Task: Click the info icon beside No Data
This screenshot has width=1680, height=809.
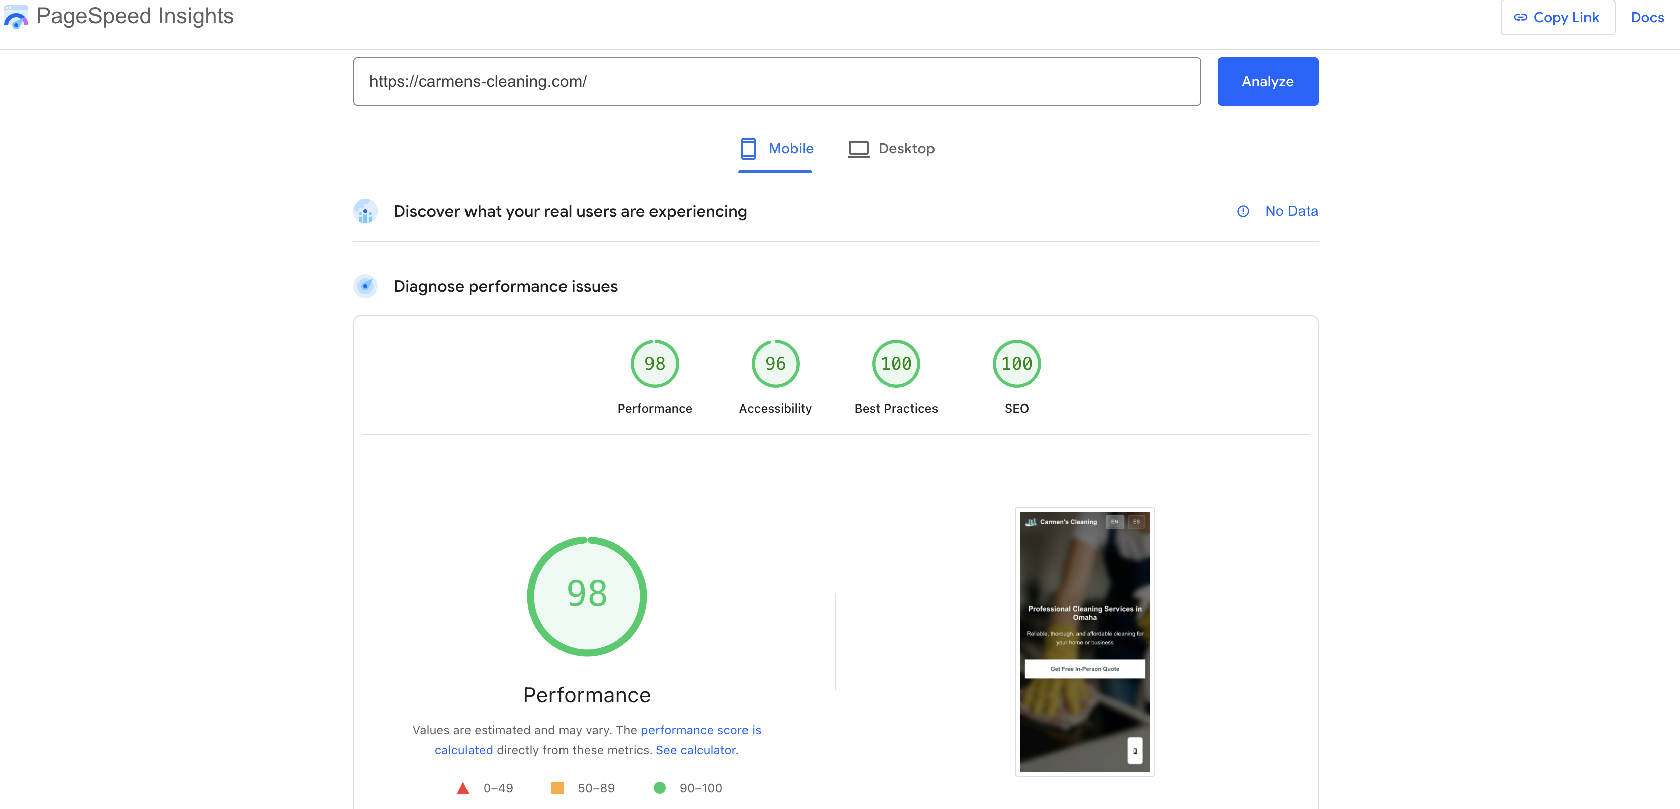Action: pyautogui.click(x=1243, y=211)
